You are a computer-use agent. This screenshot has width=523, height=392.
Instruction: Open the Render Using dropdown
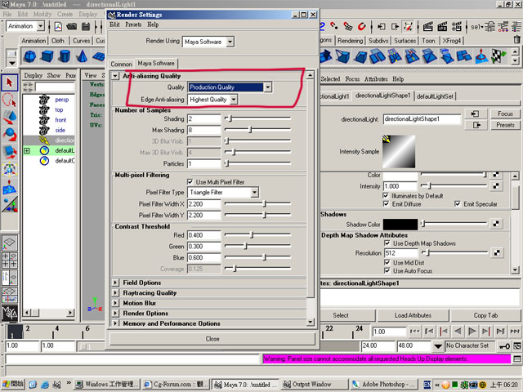click(230, 42)
